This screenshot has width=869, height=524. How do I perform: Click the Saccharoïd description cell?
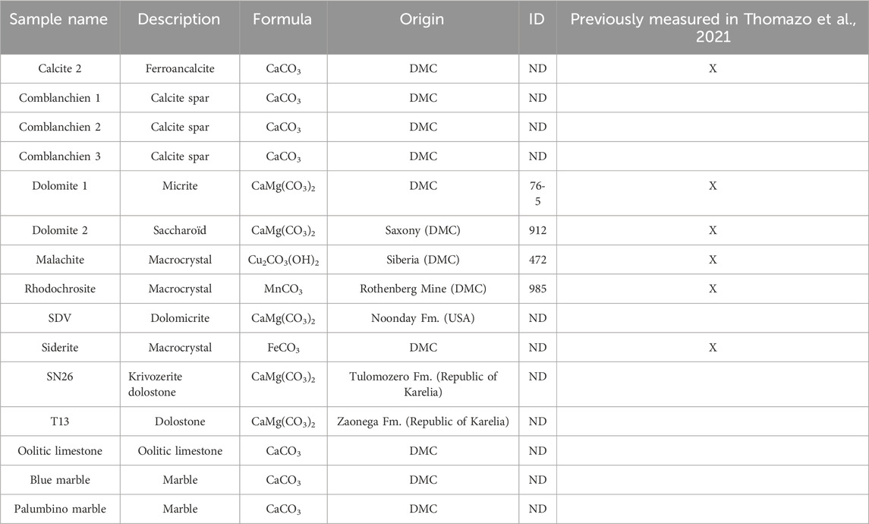coord(180,230)
